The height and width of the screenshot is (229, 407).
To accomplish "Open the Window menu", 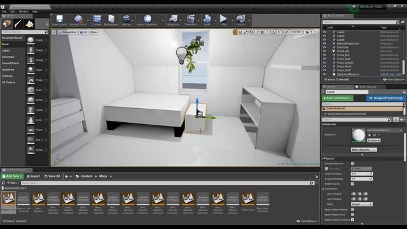I will tap(24, 11).
